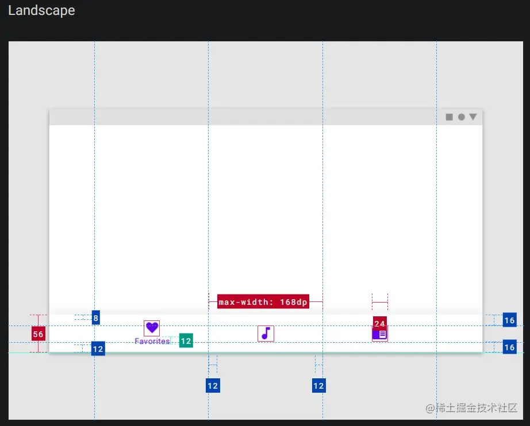This screenshot has width=530, height=426.
Task: Click the right blue 12 label below mockup
Action: click(x=319, y=385)
